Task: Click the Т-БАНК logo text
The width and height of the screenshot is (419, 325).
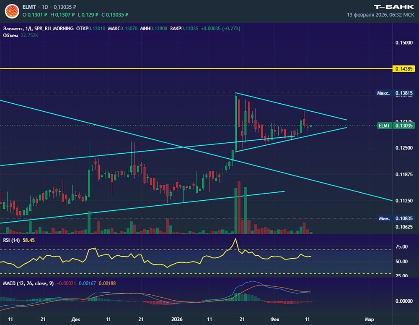Action: [x=394, y=7]
